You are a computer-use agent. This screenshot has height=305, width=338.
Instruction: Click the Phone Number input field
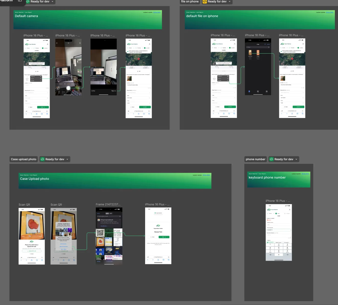pyautogui.click(x=279, y=230)
